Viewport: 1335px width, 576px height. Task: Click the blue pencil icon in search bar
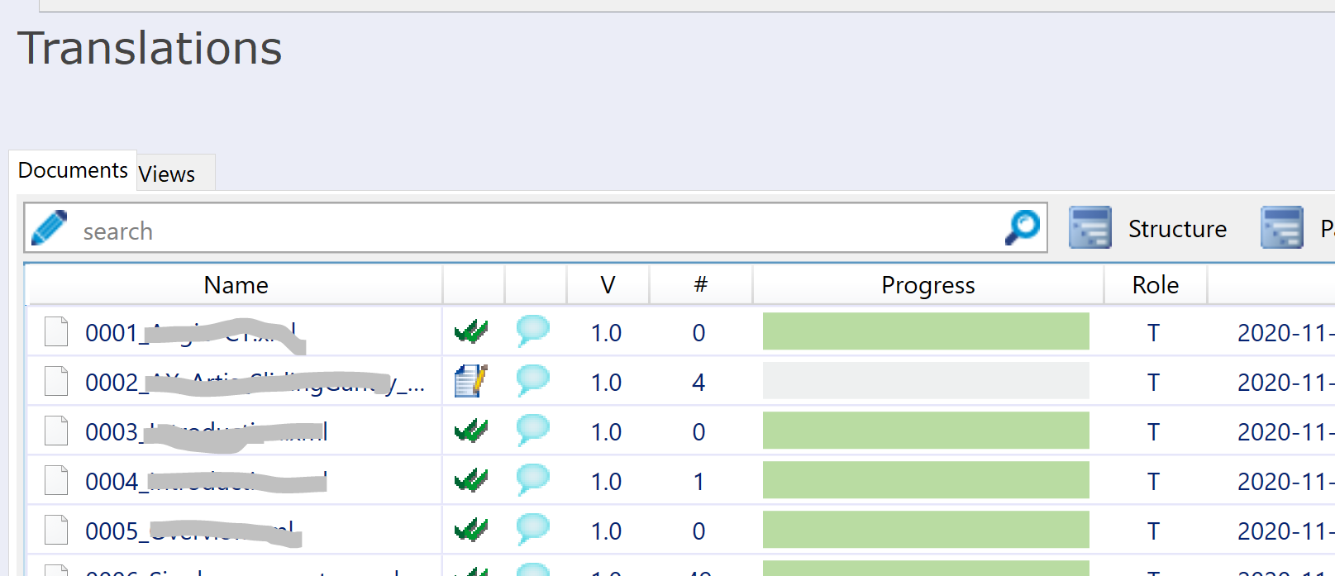[x=50, y=228]
